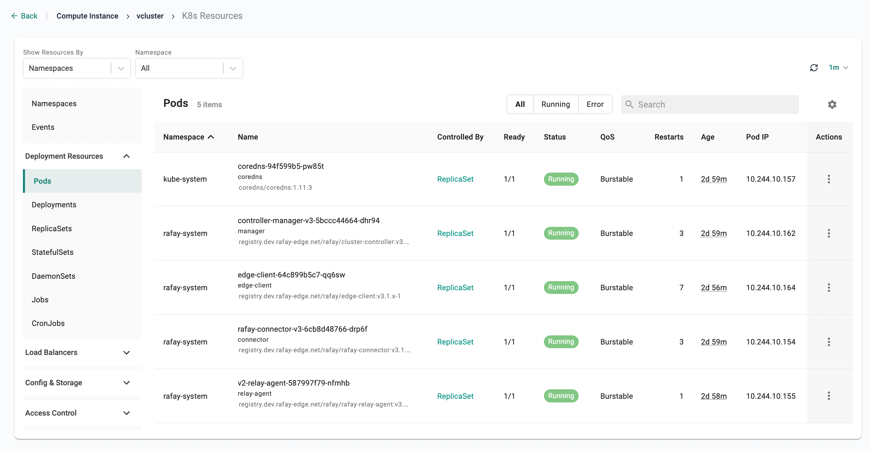Open Jobs in sidebar

[x=82, y=300]
